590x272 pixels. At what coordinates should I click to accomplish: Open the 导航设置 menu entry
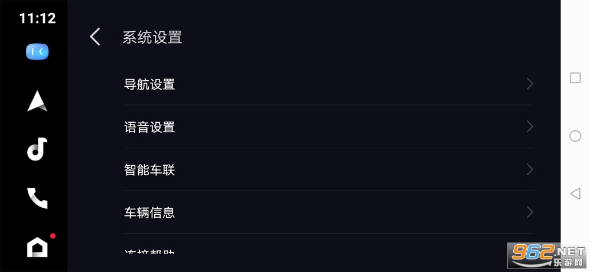pyautogui.click(x=149, y=84)
